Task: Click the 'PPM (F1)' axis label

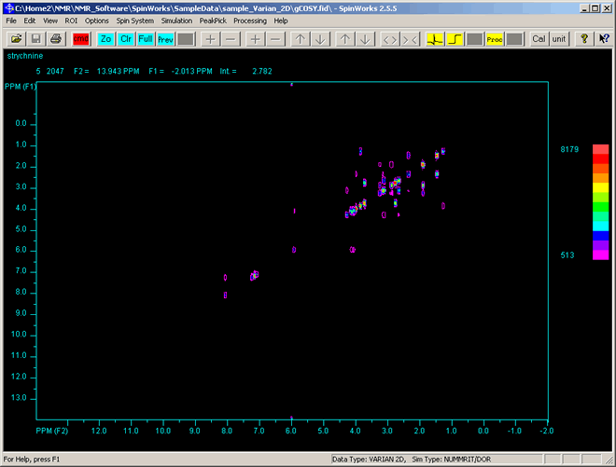Action: [x=21, y=87]
